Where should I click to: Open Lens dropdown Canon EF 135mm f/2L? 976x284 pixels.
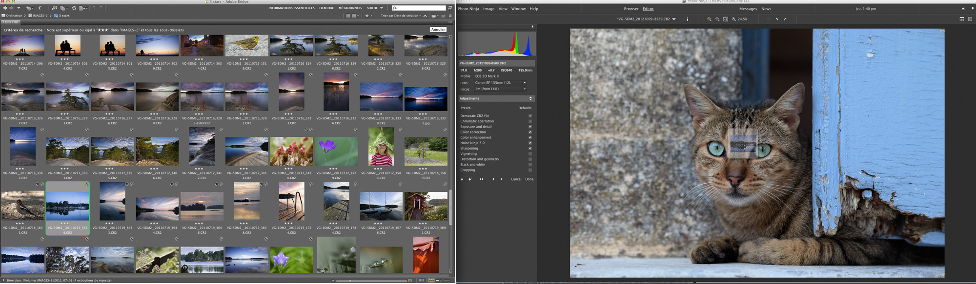(x=500, y=83)
